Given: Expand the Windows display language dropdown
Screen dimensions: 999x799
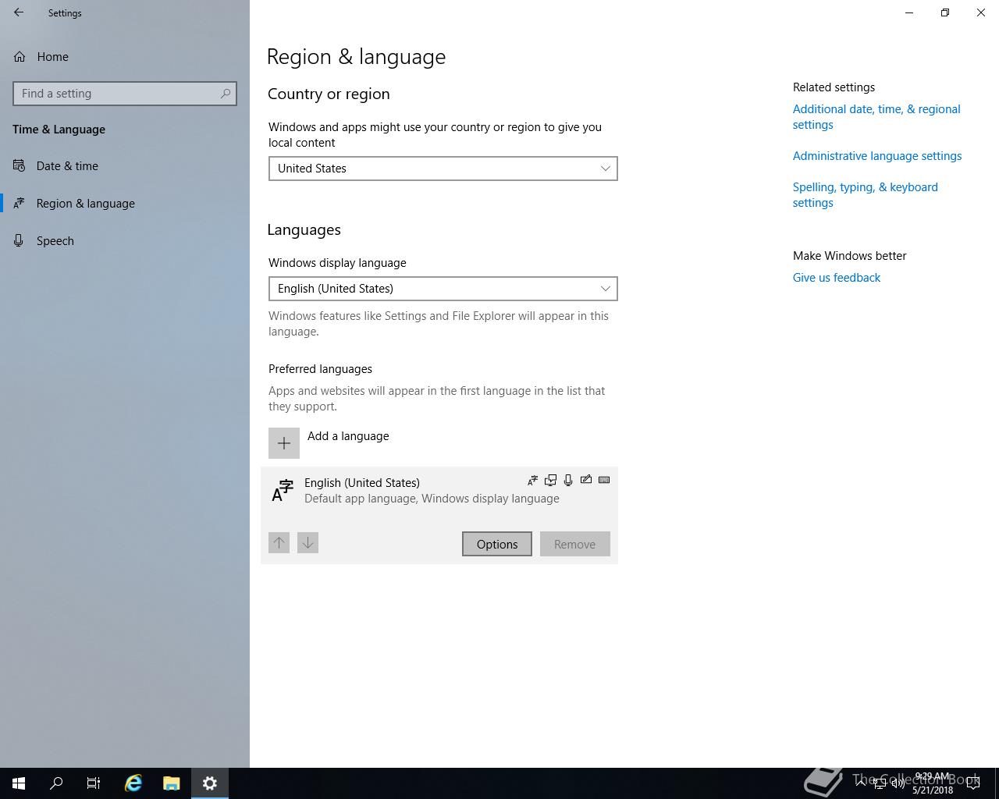Looking at the screenshot, I should [x=443, y=289].
